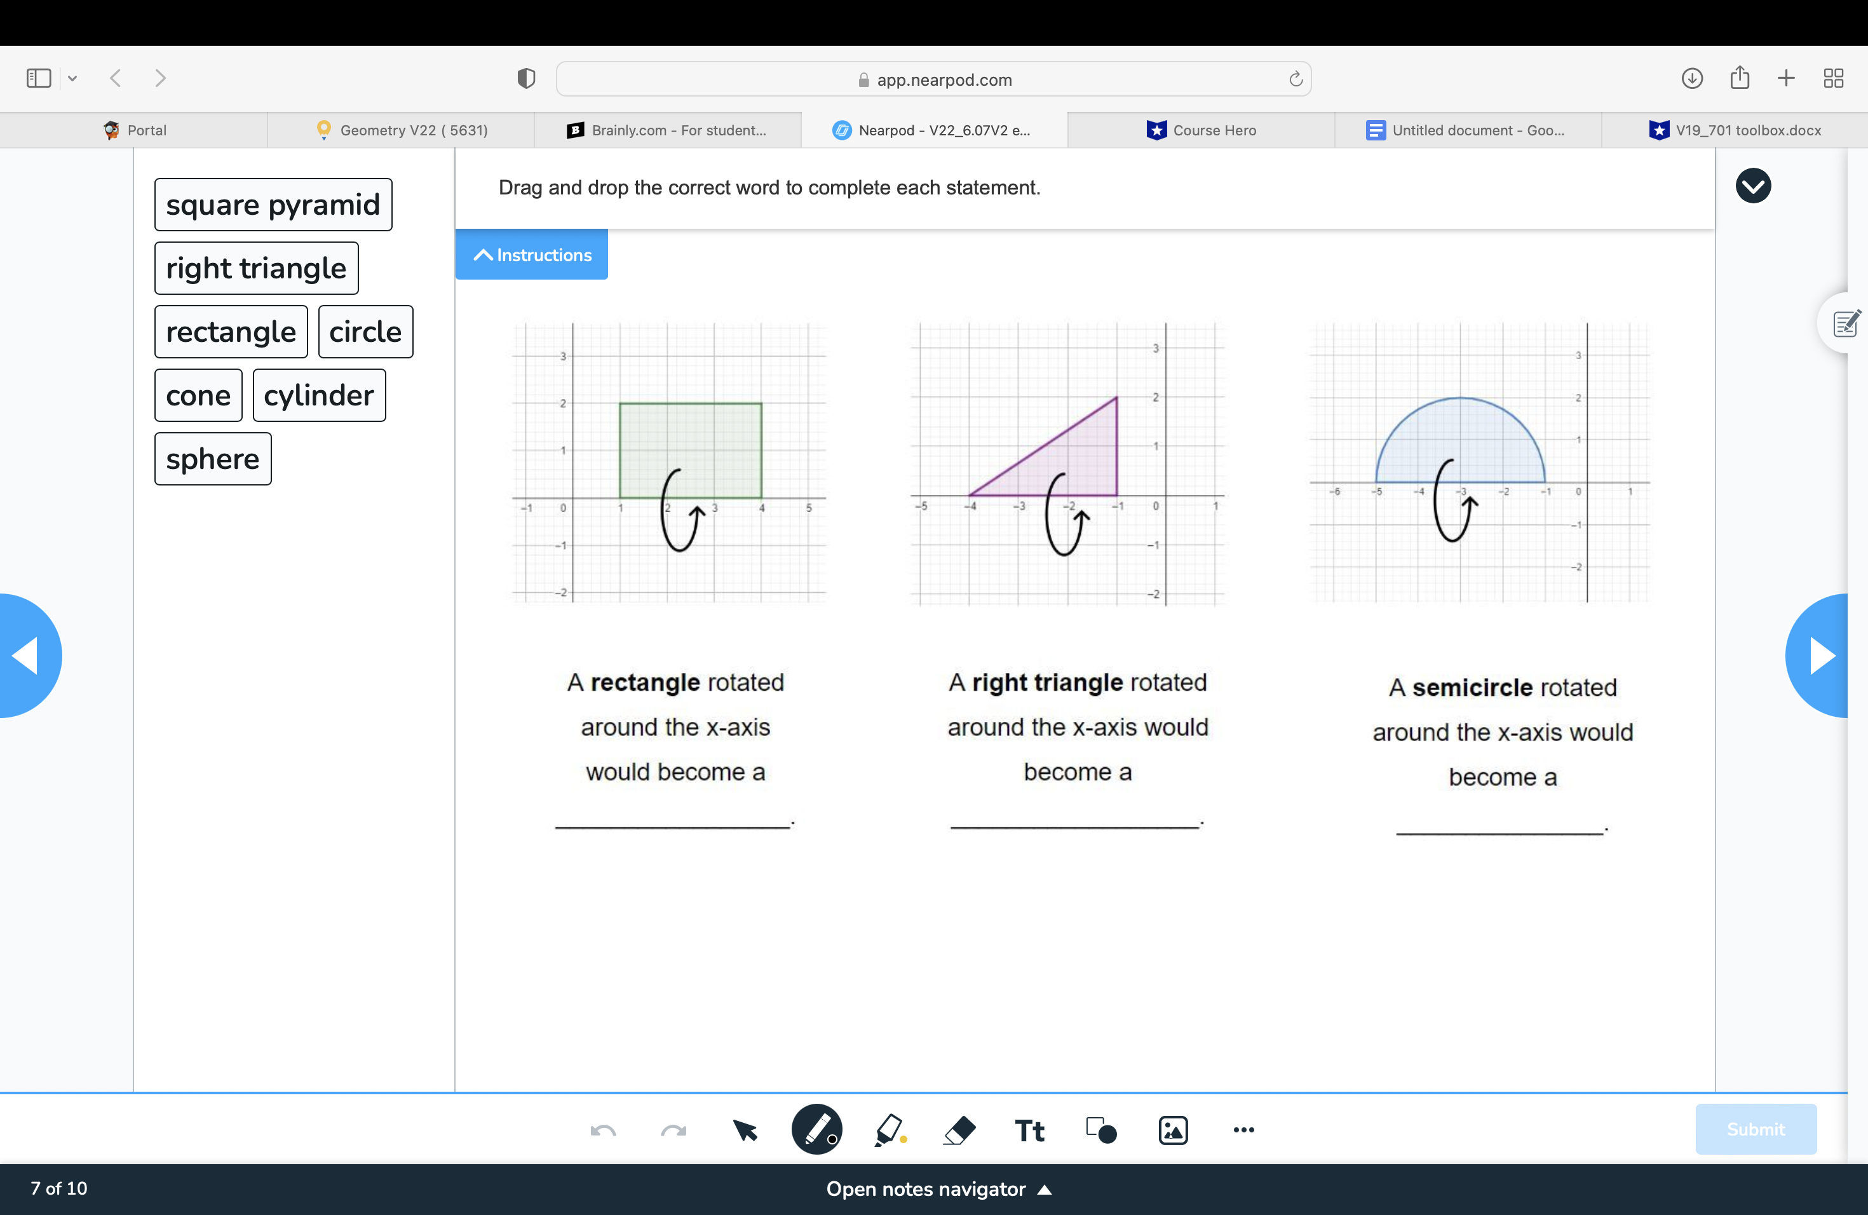Select the highlighter tool
The width and height of the screenshot is (1868, 1215).
coord(887,1129)
